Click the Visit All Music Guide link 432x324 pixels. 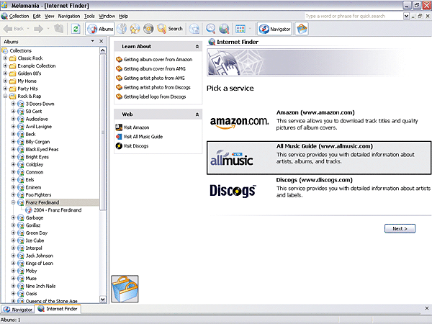click(143, 137)
